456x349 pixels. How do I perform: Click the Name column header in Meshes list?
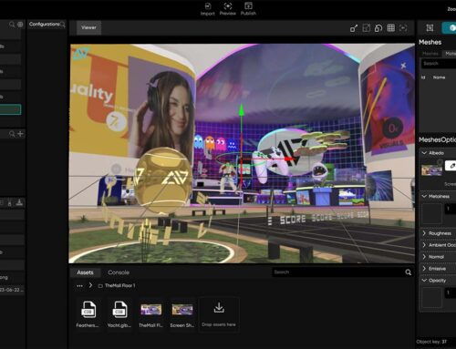[439, 77]
